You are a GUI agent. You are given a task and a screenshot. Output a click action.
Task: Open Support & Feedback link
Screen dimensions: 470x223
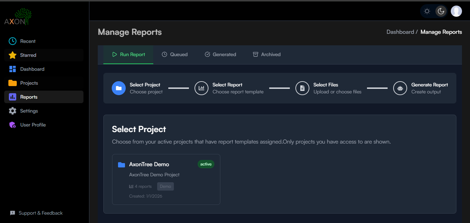(x=36, y=213)
